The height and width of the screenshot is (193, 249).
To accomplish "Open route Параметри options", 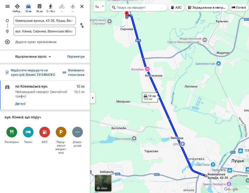I will coord(76,57).
